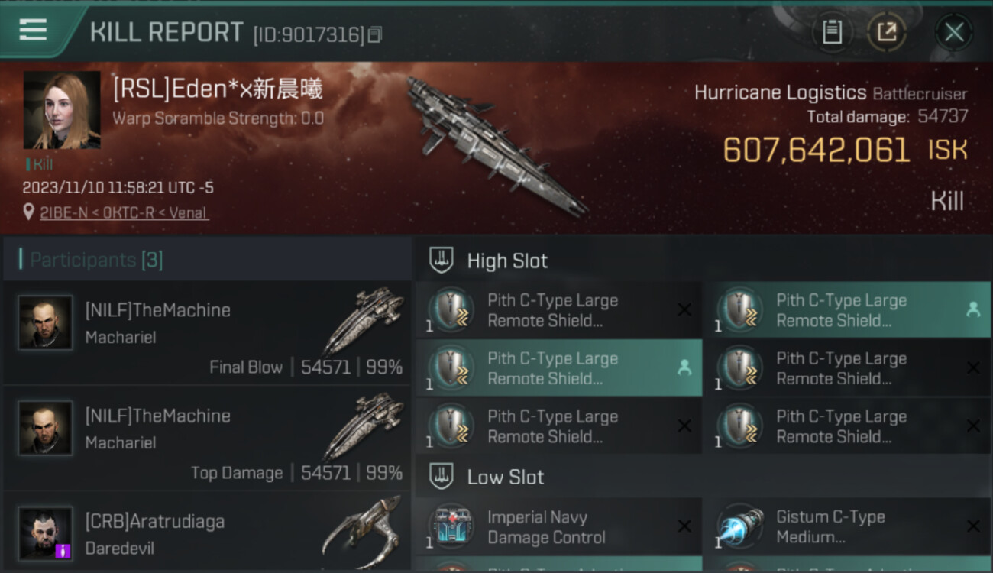Select the Imperial Navy Damage Control module
The image size is (993, 573).
559,527
